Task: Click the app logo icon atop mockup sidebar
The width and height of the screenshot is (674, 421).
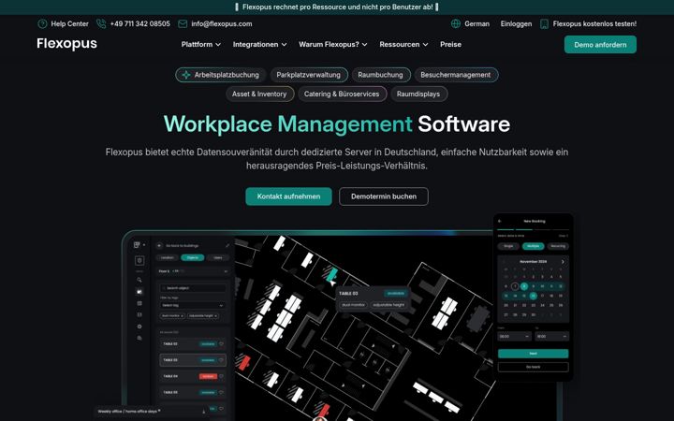Action: tap(137, 245)
